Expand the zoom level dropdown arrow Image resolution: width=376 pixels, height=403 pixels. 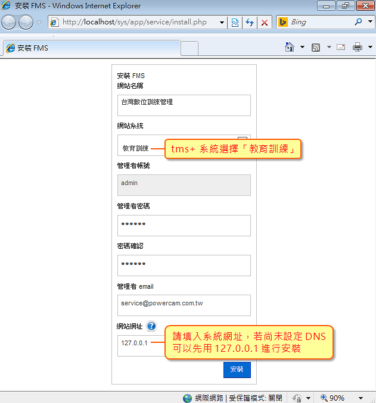pos(361,398)
